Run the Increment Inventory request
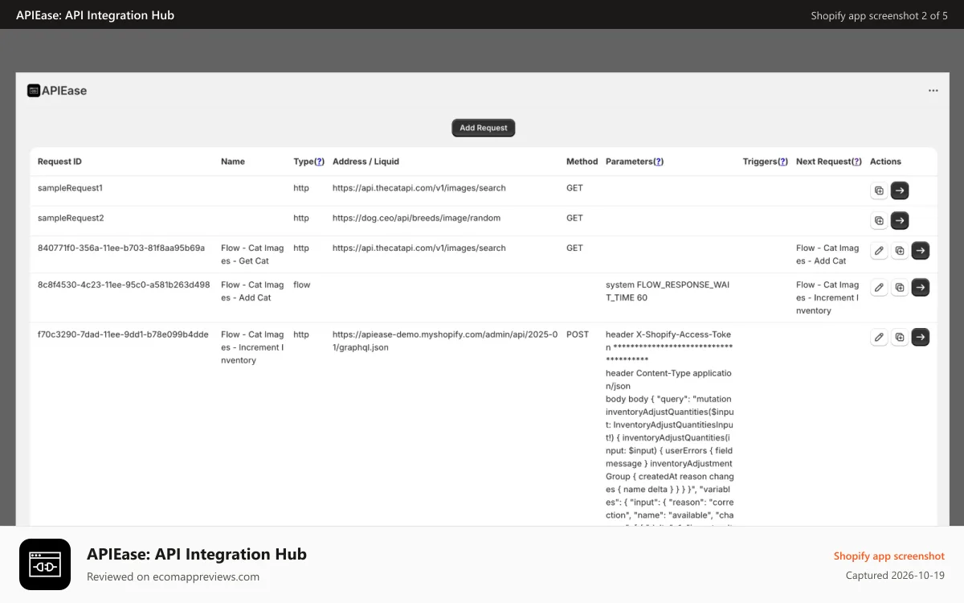This screenshot has height=603, width=964. point(921,337)
